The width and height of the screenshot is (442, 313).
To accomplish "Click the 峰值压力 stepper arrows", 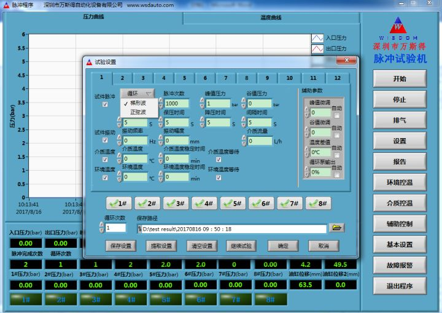I will (202, 103).
